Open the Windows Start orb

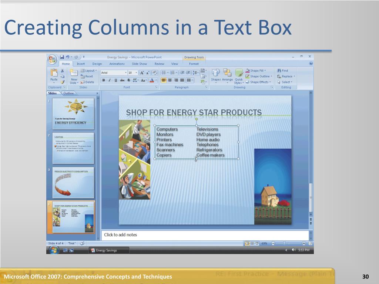tap(54, 250)
